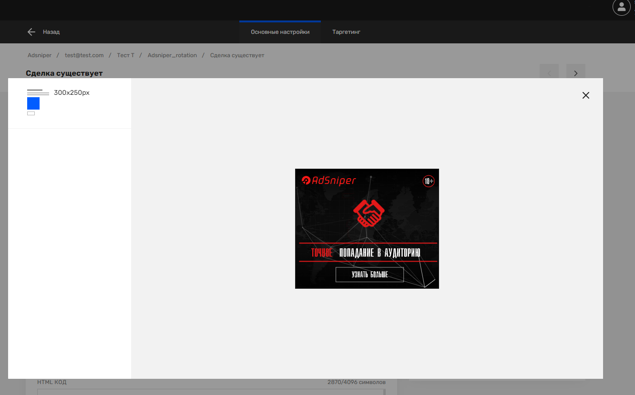Viewport: 635px width, 395px height.
Task: Click the red handshake icon in banner
Action: (x=369, y=213)
